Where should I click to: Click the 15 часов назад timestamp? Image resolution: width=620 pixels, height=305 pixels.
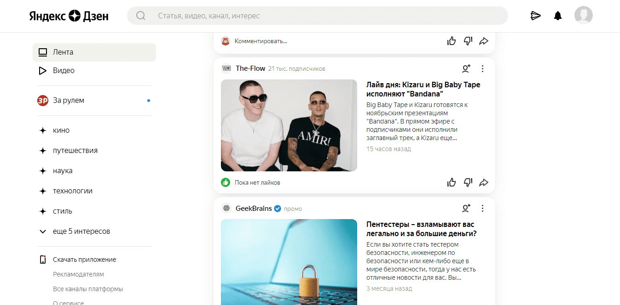pyautogui.click(x=388, y=149)
